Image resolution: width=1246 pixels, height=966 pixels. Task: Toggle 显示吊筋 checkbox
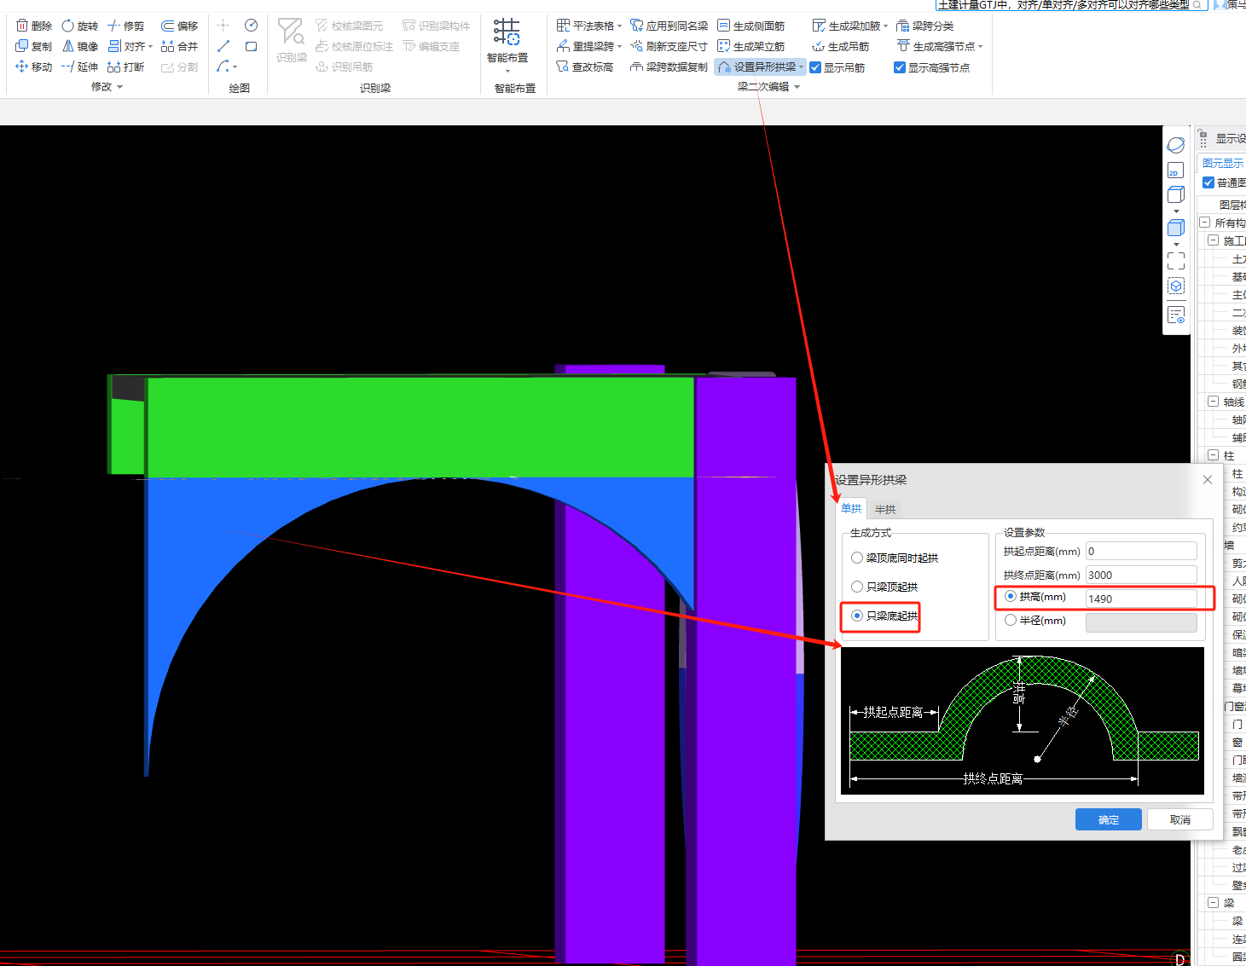click(815, 67)
